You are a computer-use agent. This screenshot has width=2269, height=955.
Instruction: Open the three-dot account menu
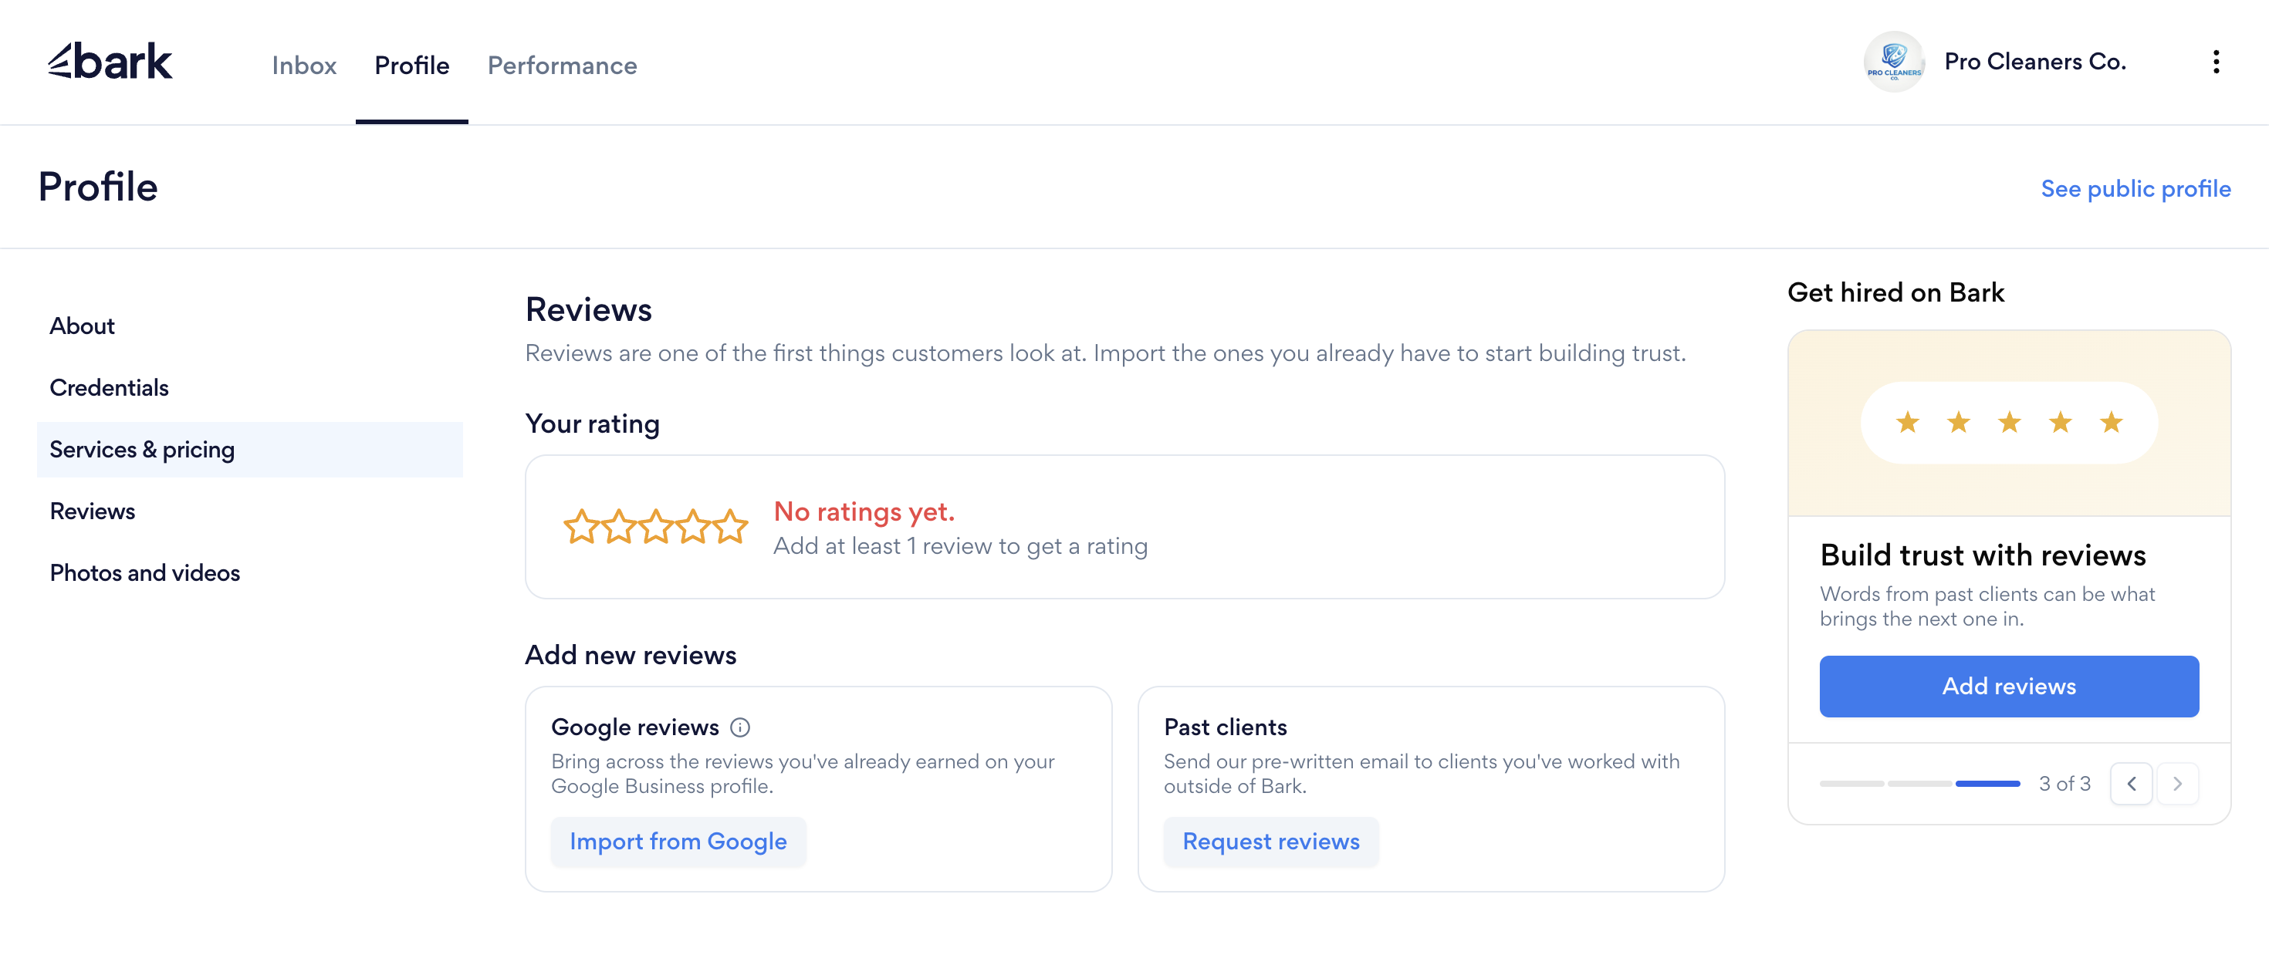pos(2215,62)
